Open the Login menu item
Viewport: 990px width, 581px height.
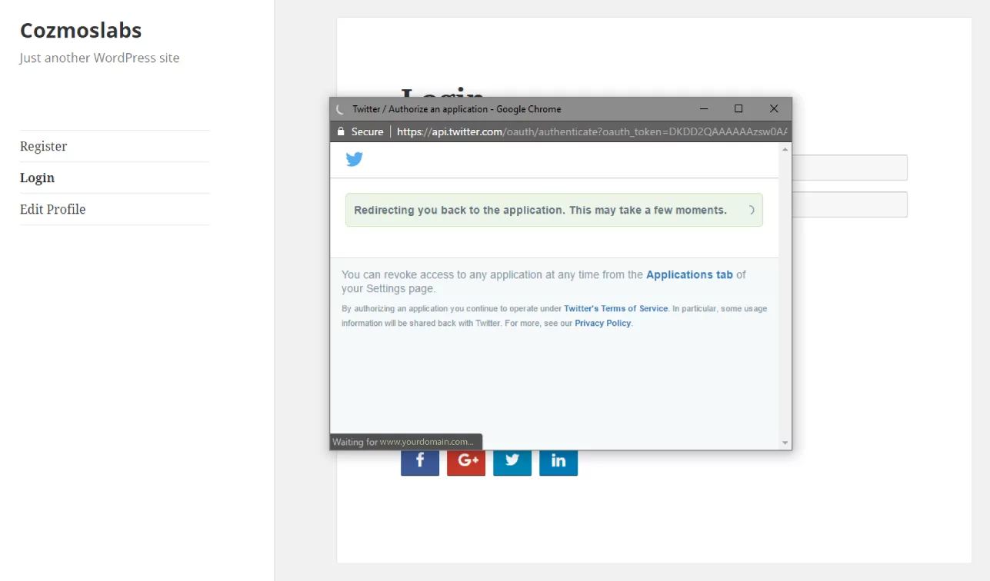[x=37, y=178]
